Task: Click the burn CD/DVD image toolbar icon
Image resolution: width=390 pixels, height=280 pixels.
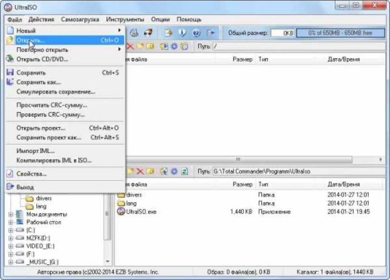Action: pos(149,33)
